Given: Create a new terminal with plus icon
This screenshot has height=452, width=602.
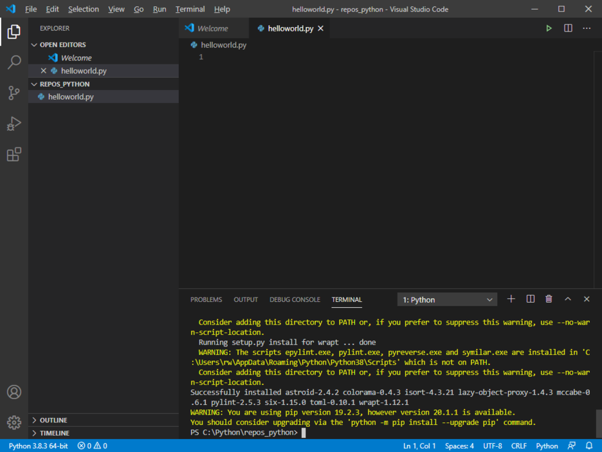Looking at the screenshot, I should click(x=511, y=299).
